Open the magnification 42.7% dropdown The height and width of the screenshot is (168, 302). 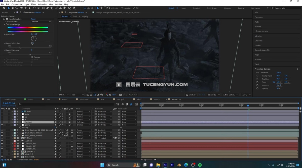(x=64, y=95)
